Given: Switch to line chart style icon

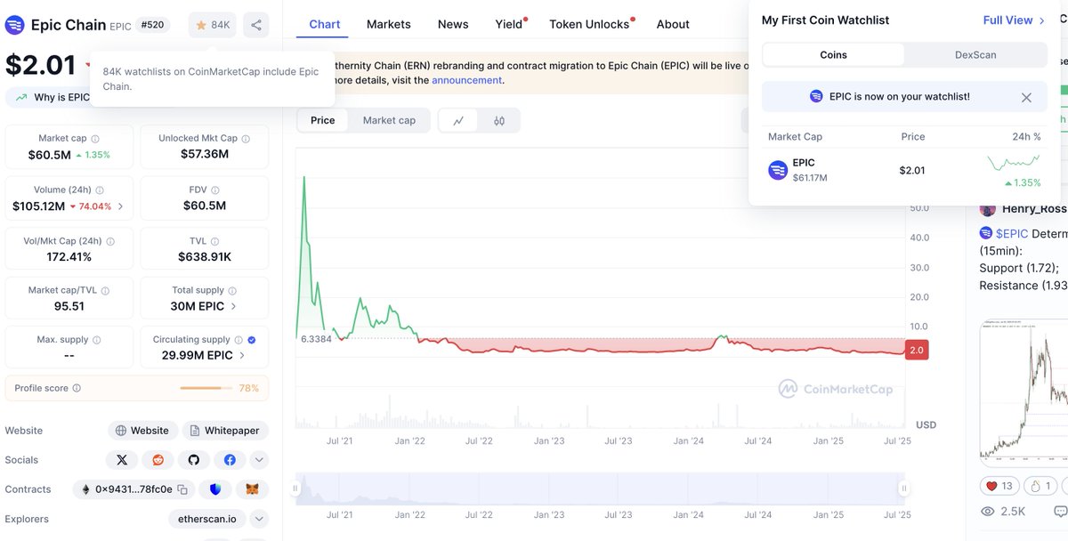Looking at the screenshot, I should [458, 120].
